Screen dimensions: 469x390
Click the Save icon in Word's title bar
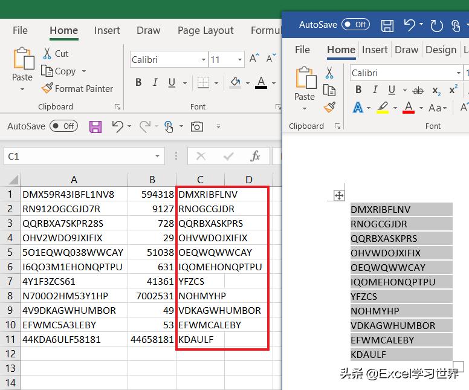click(x=387, y=25)
